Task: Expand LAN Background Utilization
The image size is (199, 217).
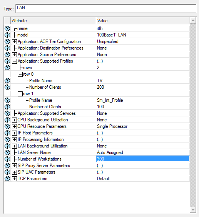Action: [14, 146]
